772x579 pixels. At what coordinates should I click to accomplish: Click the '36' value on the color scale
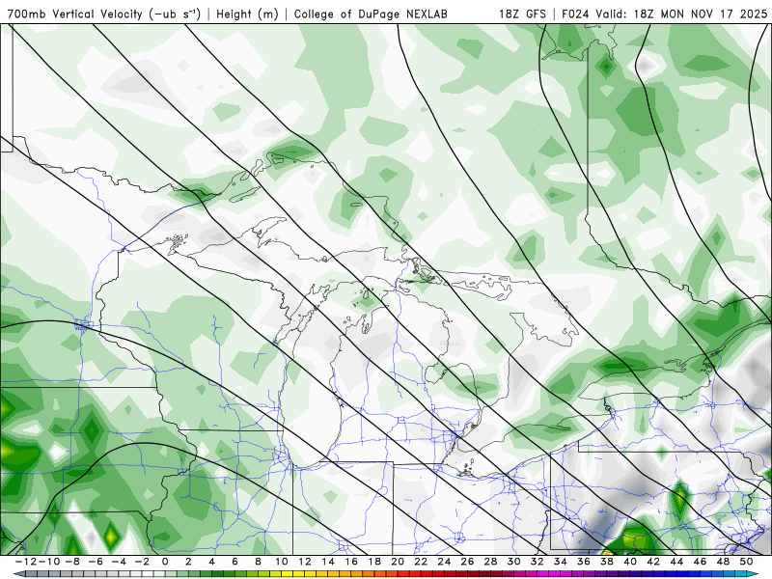(584, 562)
